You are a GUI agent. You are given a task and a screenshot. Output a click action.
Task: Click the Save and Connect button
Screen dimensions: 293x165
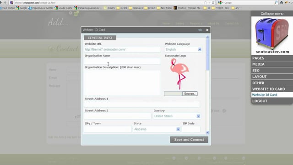(189, 139)
